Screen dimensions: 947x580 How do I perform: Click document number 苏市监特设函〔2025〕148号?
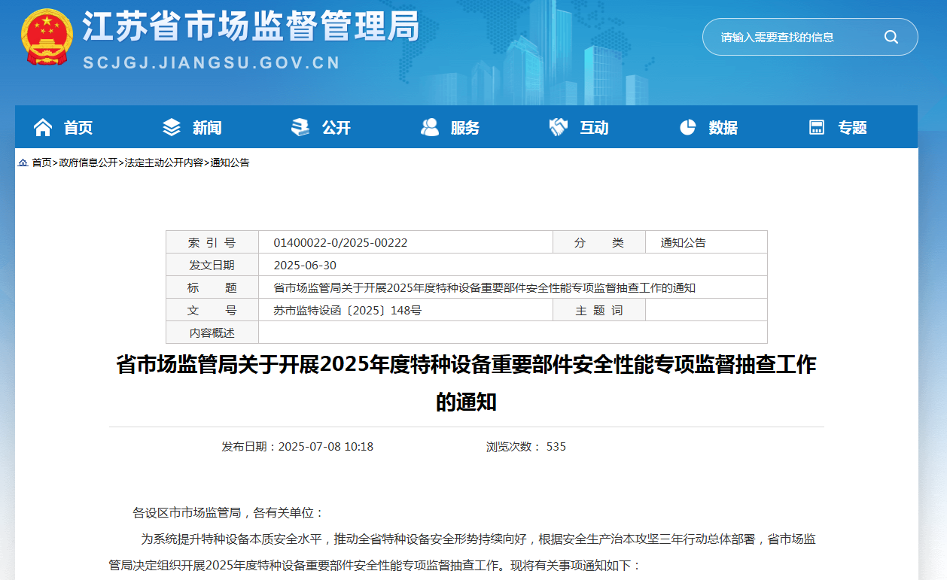(347, 311)
